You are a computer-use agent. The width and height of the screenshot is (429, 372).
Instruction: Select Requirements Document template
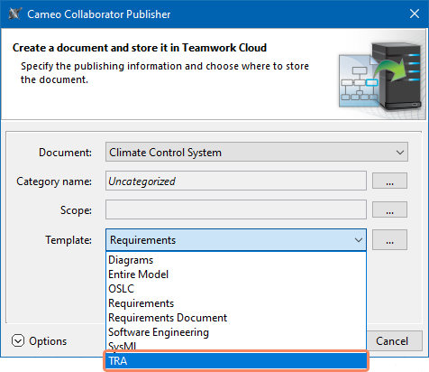tap(236, 318)
